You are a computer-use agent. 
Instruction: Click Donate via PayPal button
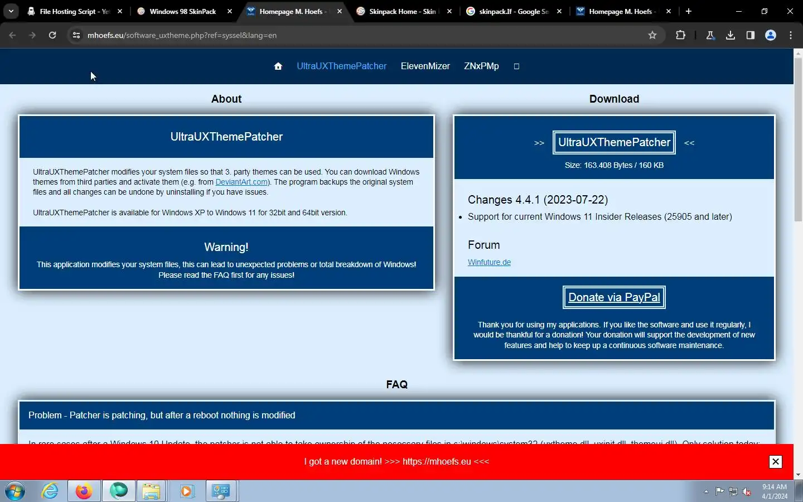pyautogui.click(x=614, y=297)
